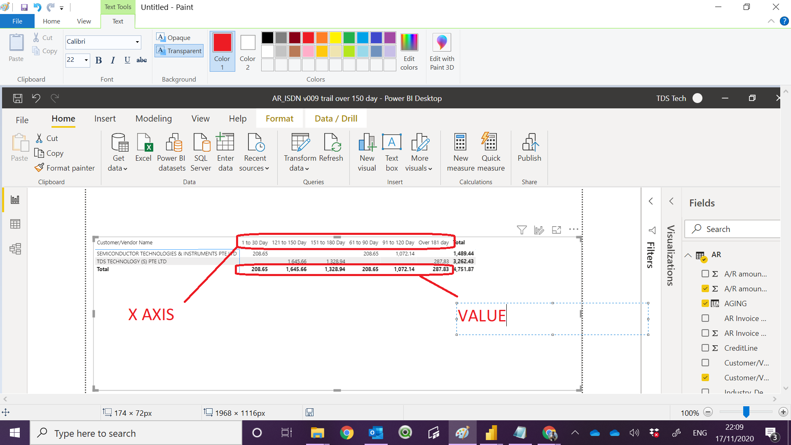791x445 pixels.
Task: Click the visual's filter funnel icon
Action: (522, 230)
